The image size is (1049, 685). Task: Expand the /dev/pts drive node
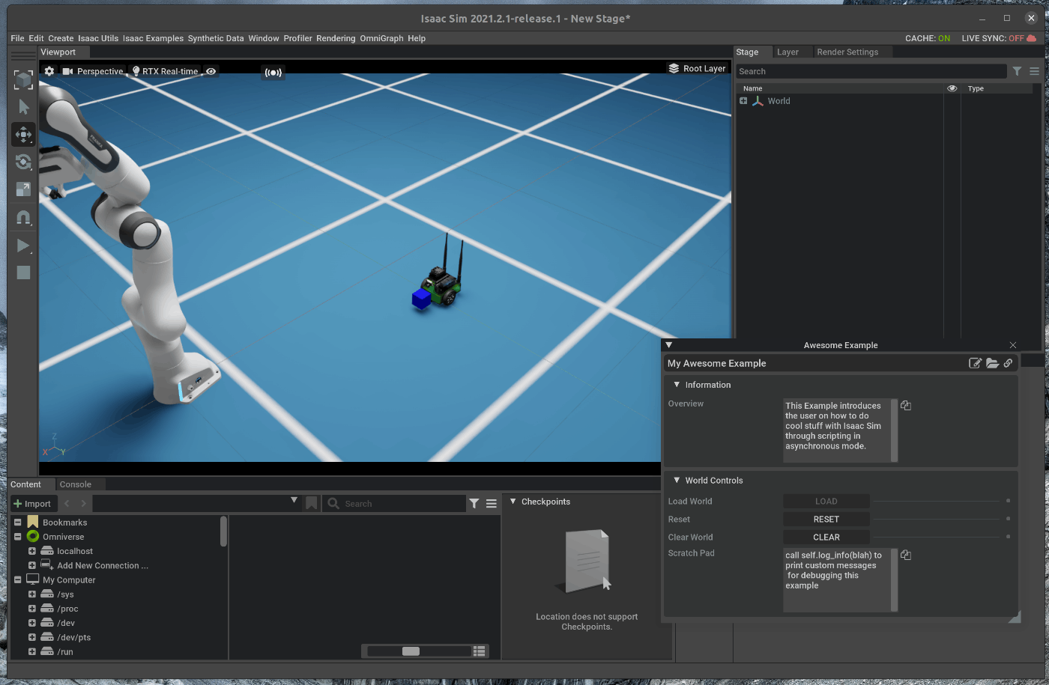(32, 637)
